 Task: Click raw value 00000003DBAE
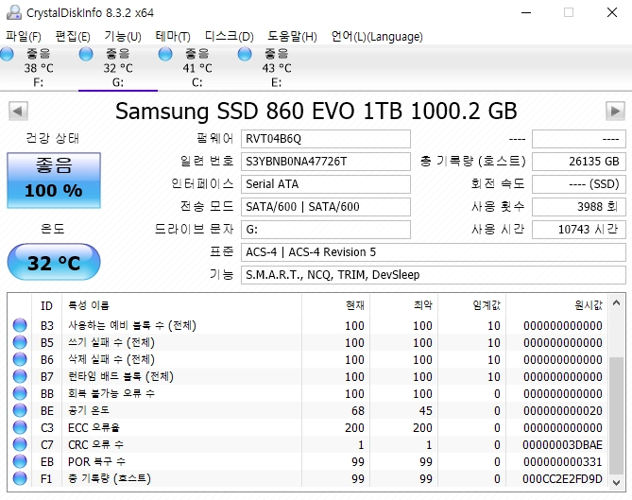pyautogui.click(x=562, y=444)
